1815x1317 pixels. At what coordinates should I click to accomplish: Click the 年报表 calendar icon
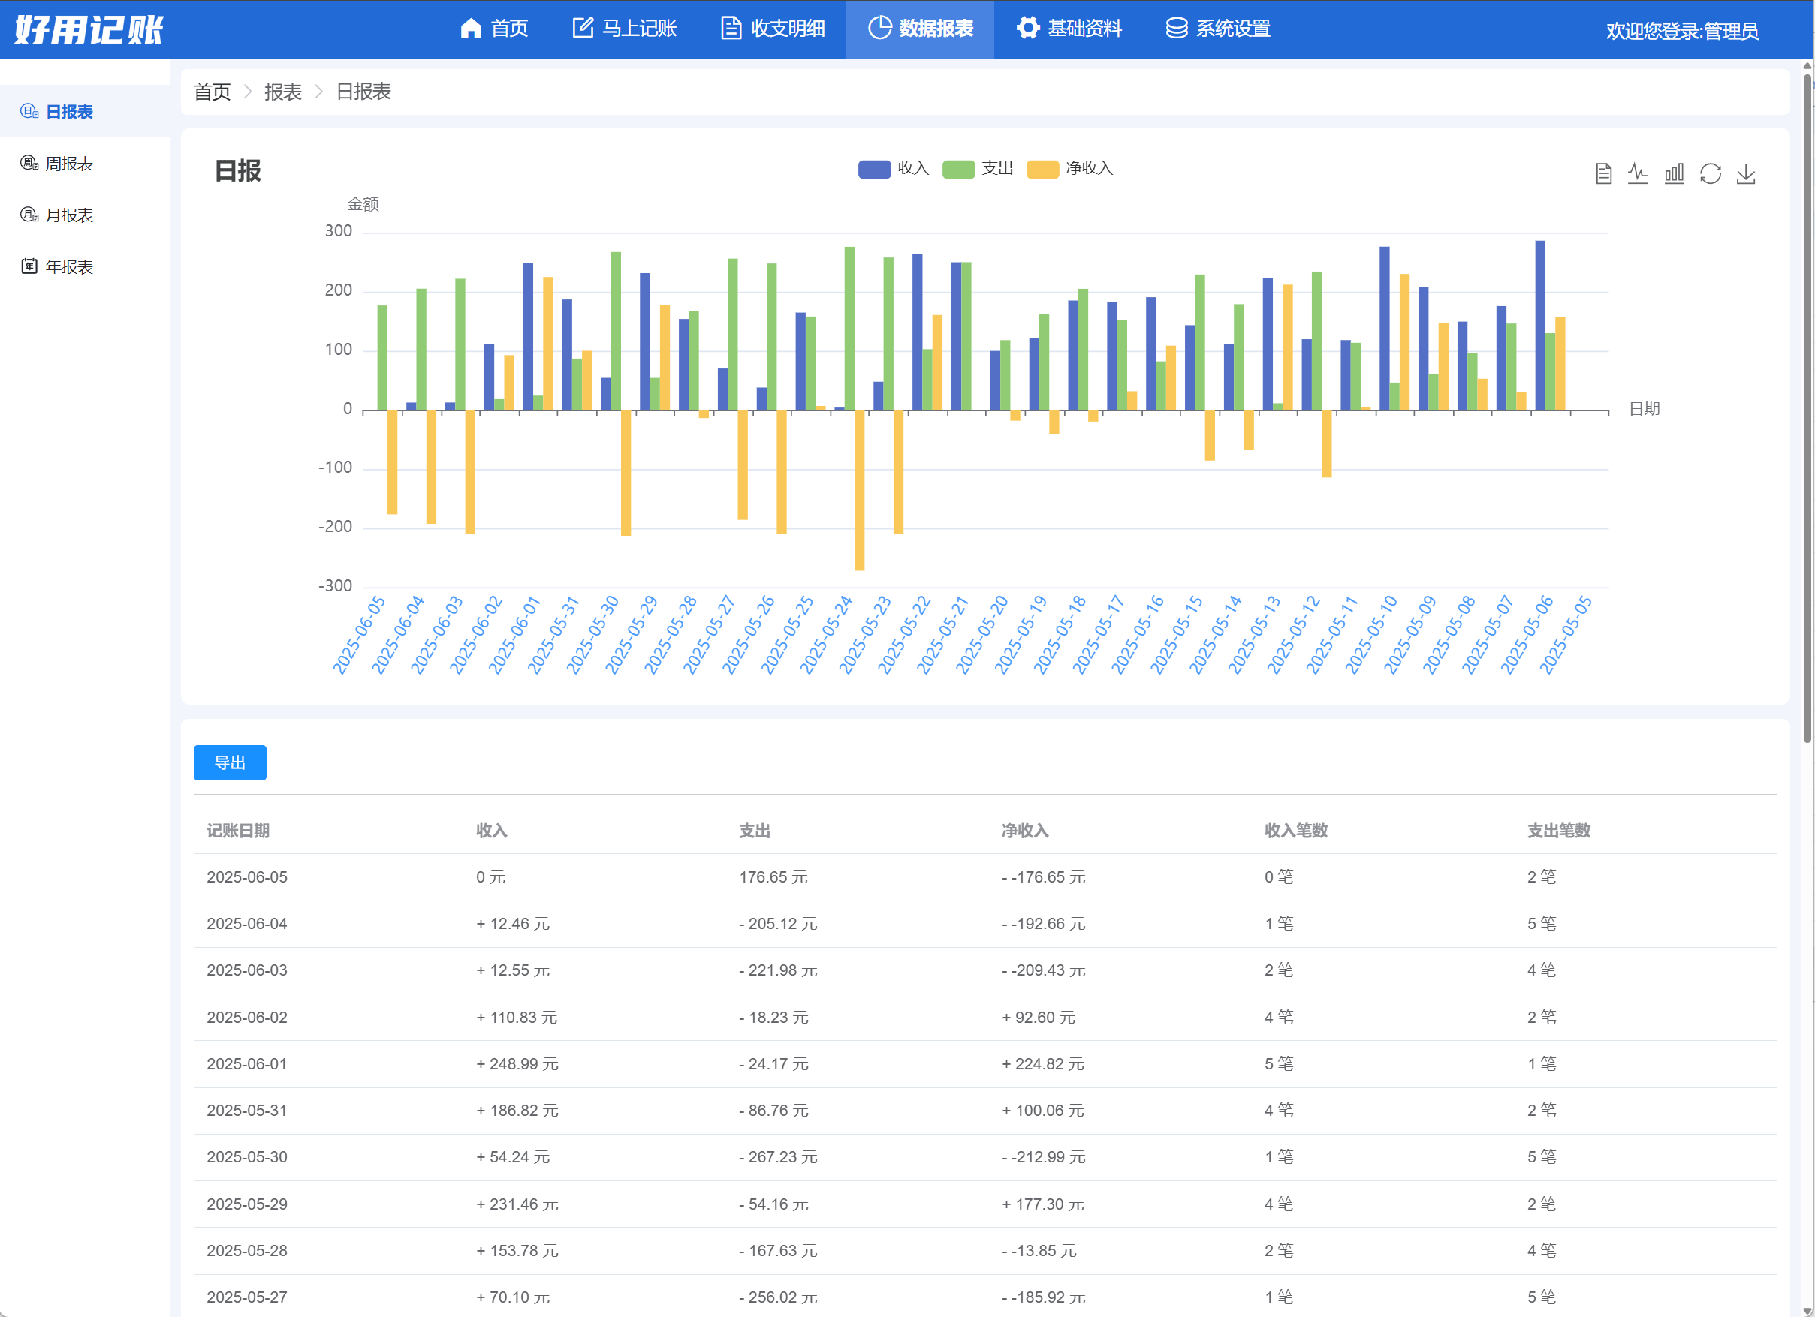click(29, 266)
